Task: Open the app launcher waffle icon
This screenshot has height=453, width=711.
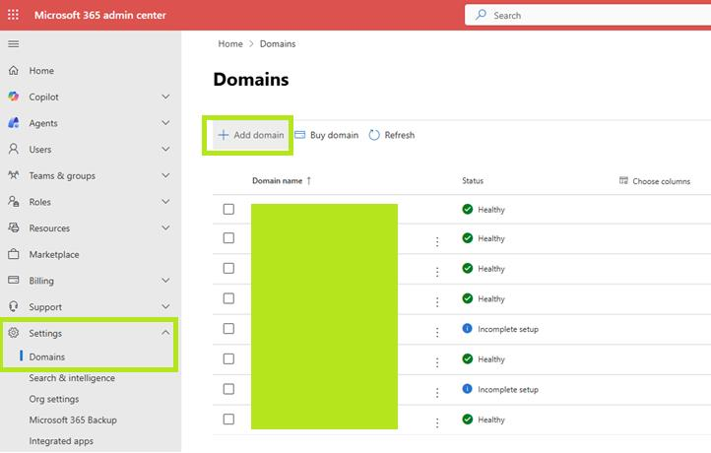Action: [13, 15]
